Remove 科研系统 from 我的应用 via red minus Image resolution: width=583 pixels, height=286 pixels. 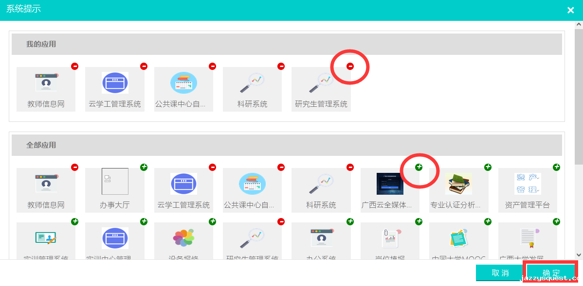point(281,67)
